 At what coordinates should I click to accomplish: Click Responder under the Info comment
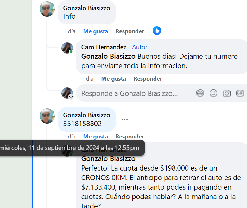[x=130, y=31]
